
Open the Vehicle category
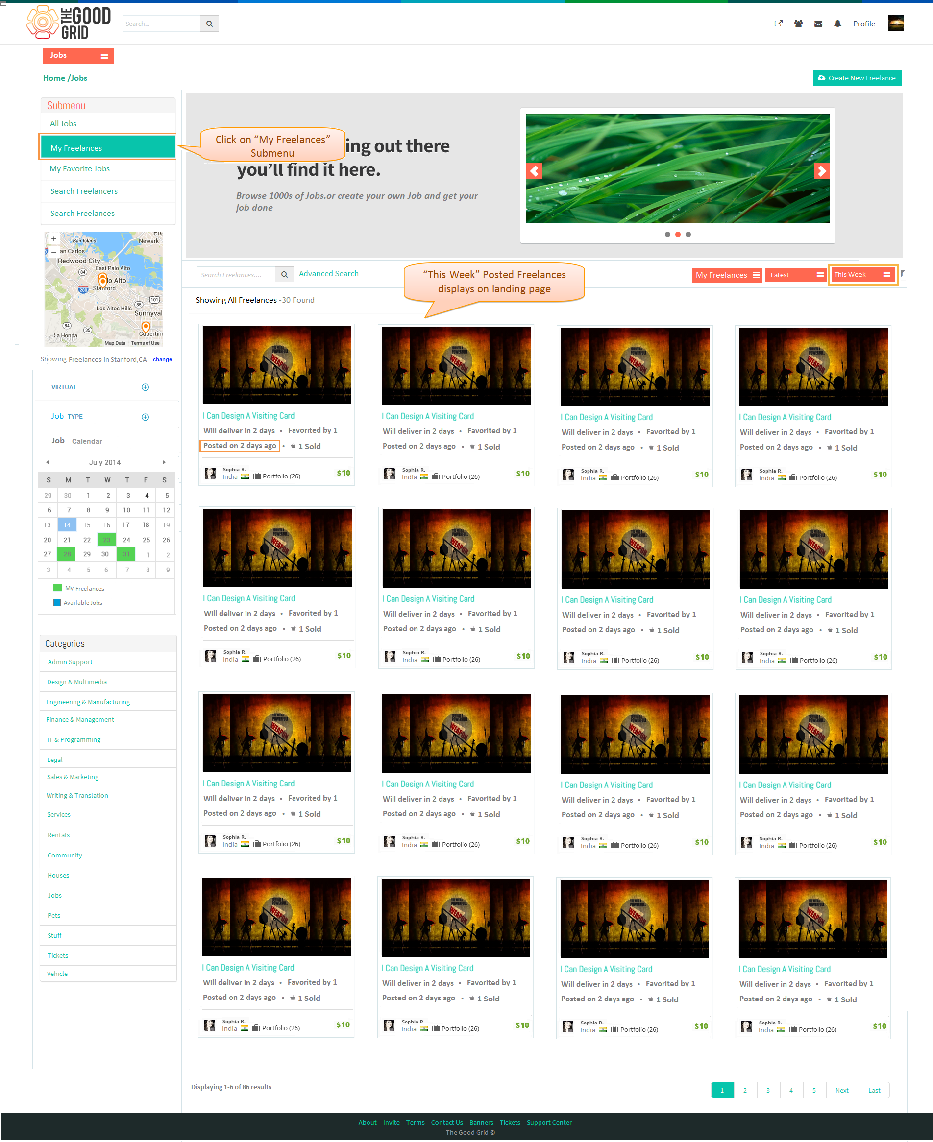(57, 975)
